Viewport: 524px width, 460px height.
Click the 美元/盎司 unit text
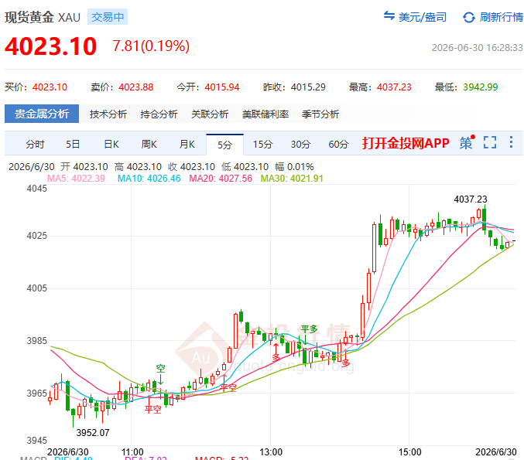[x=423, y=17]
